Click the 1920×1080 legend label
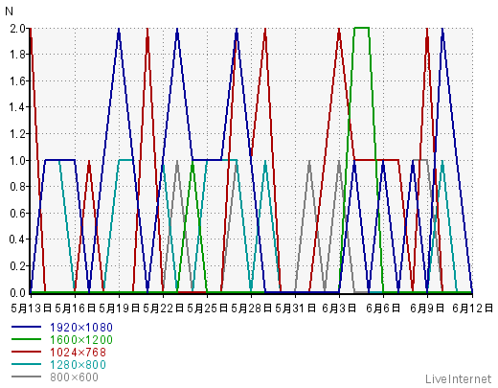The height and width of the screenshot is (388, 498). pyautogui.click(x=81, y=328)
